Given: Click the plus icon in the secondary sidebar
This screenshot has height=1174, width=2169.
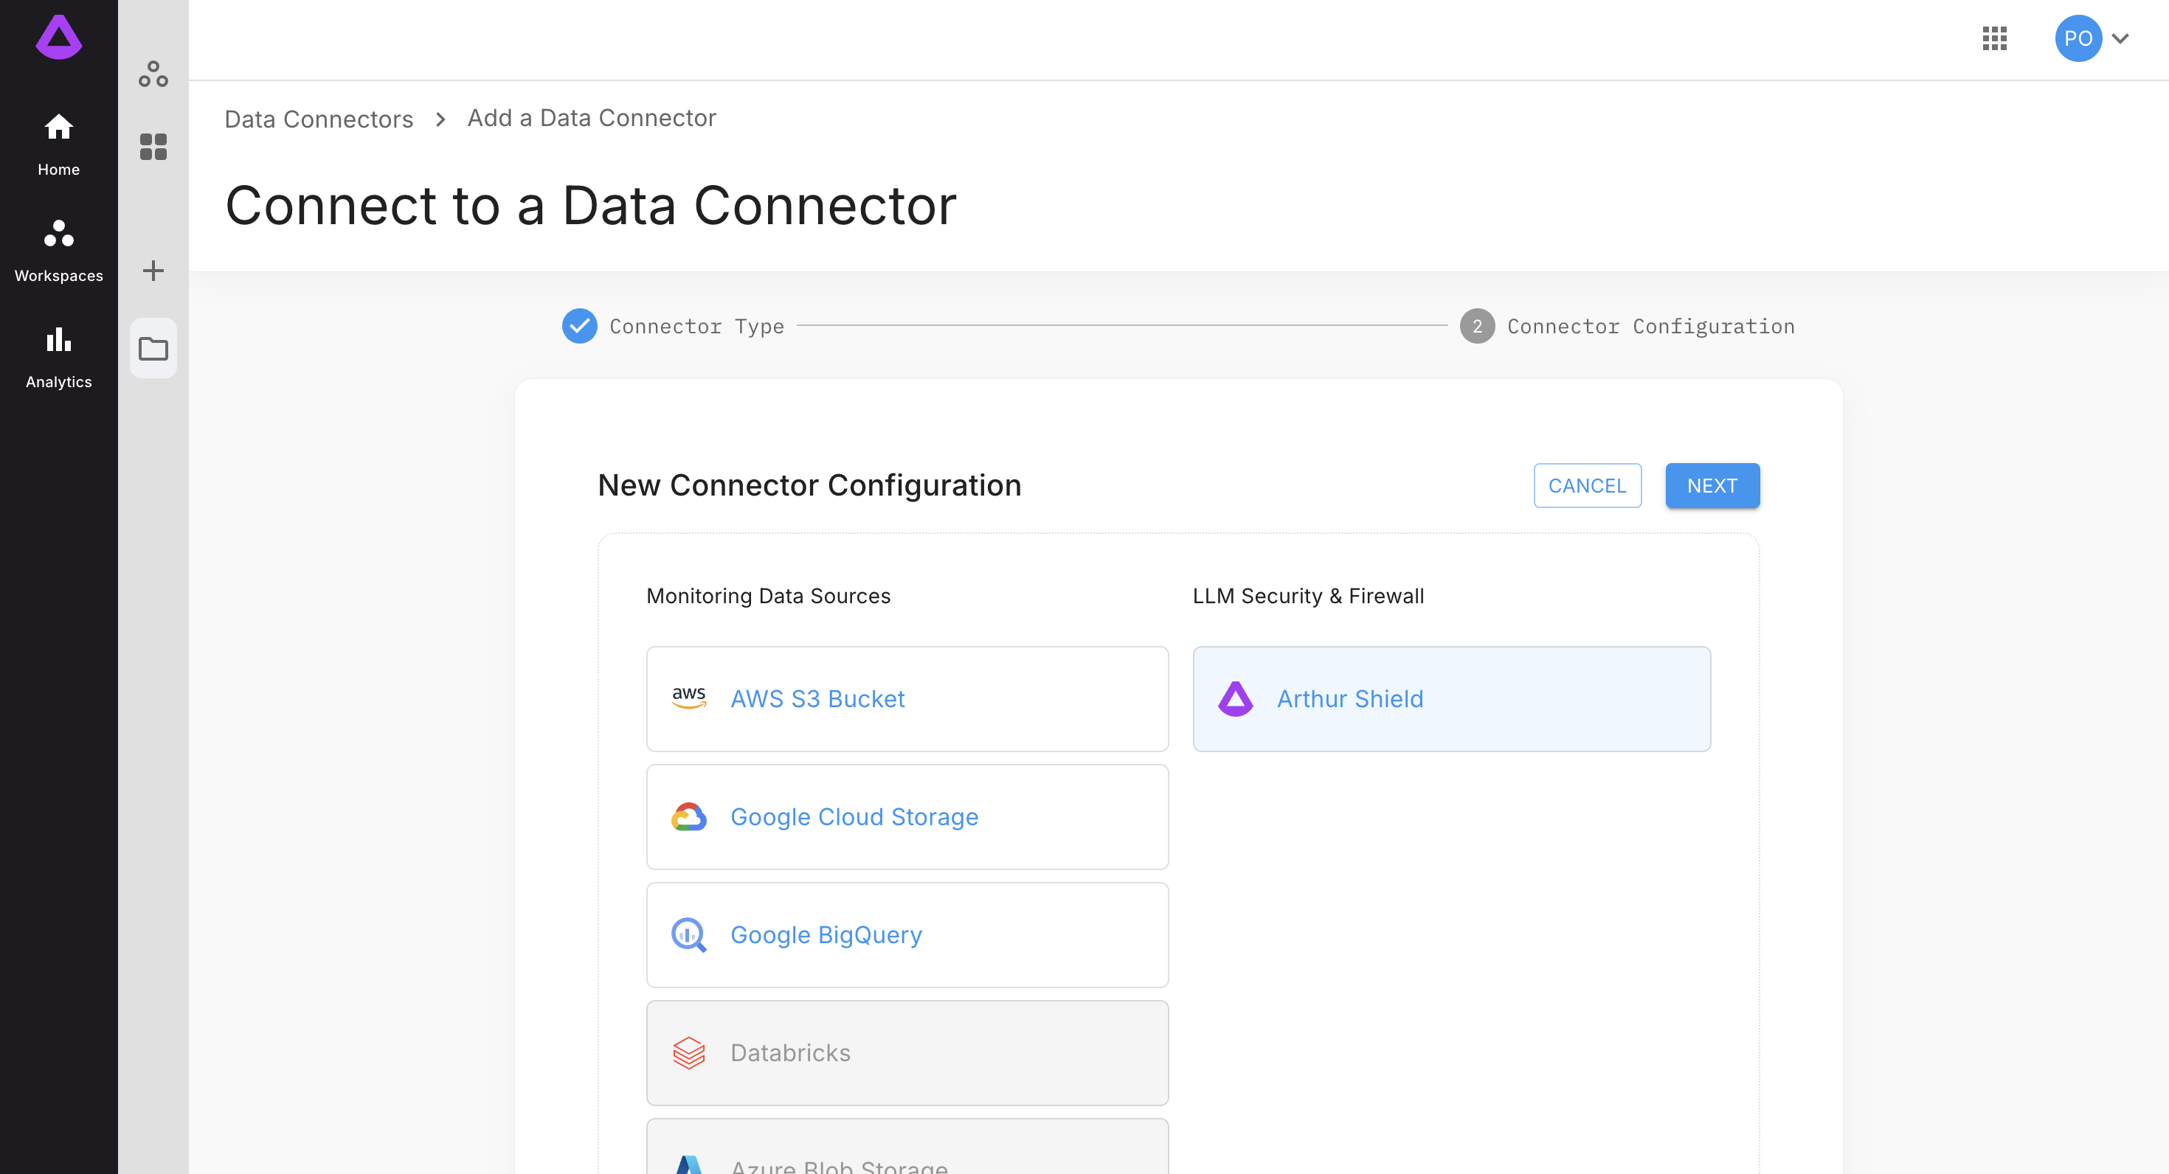Looking at the screenshot, I should click(x=153, y=270).
